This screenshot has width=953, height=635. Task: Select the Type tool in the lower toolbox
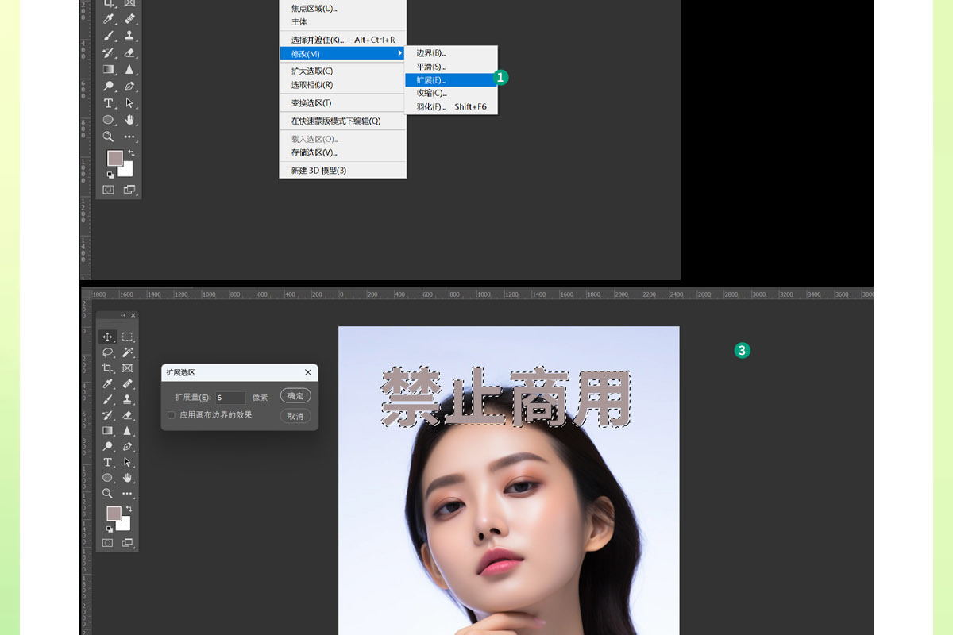coord(107,462)
